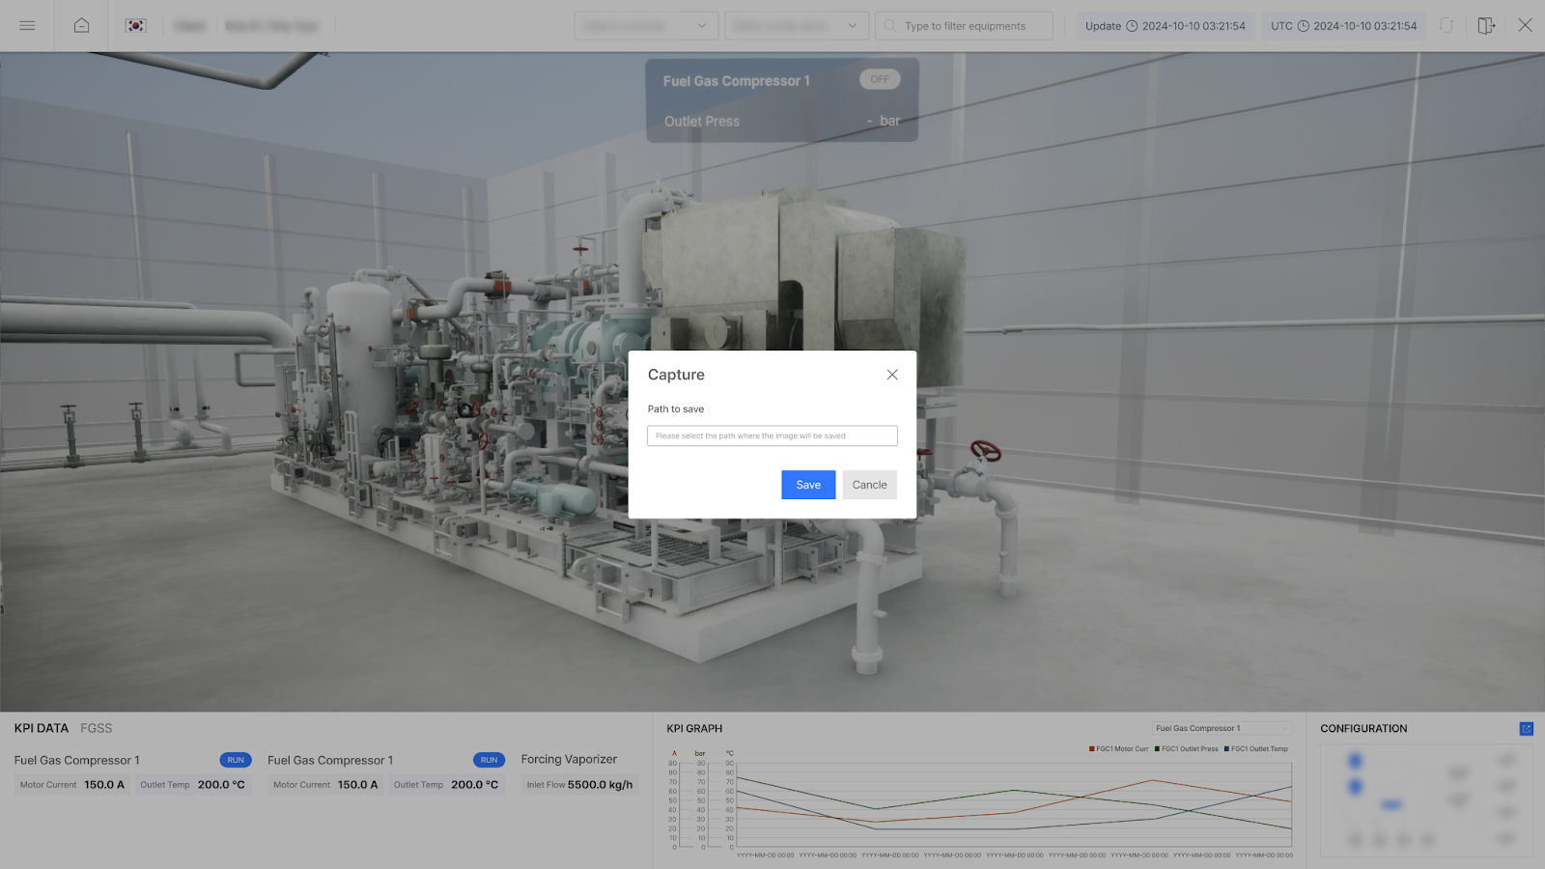Click the exit door icon in top bar
Image resolution: width=1545 pixels, height=869 pixels.
click(x=1486, y=26)
